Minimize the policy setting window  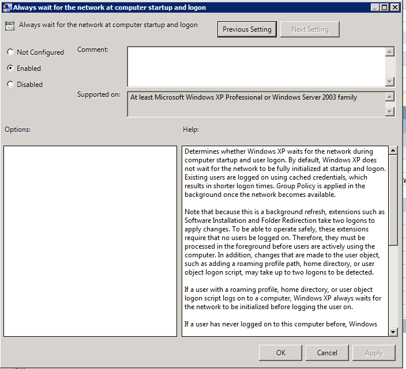tap(373, 7)
